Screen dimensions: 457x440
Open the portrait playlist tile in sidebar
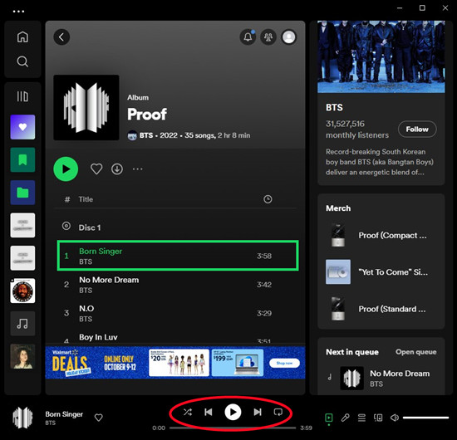pyautogui.click(x=22, y=356)
